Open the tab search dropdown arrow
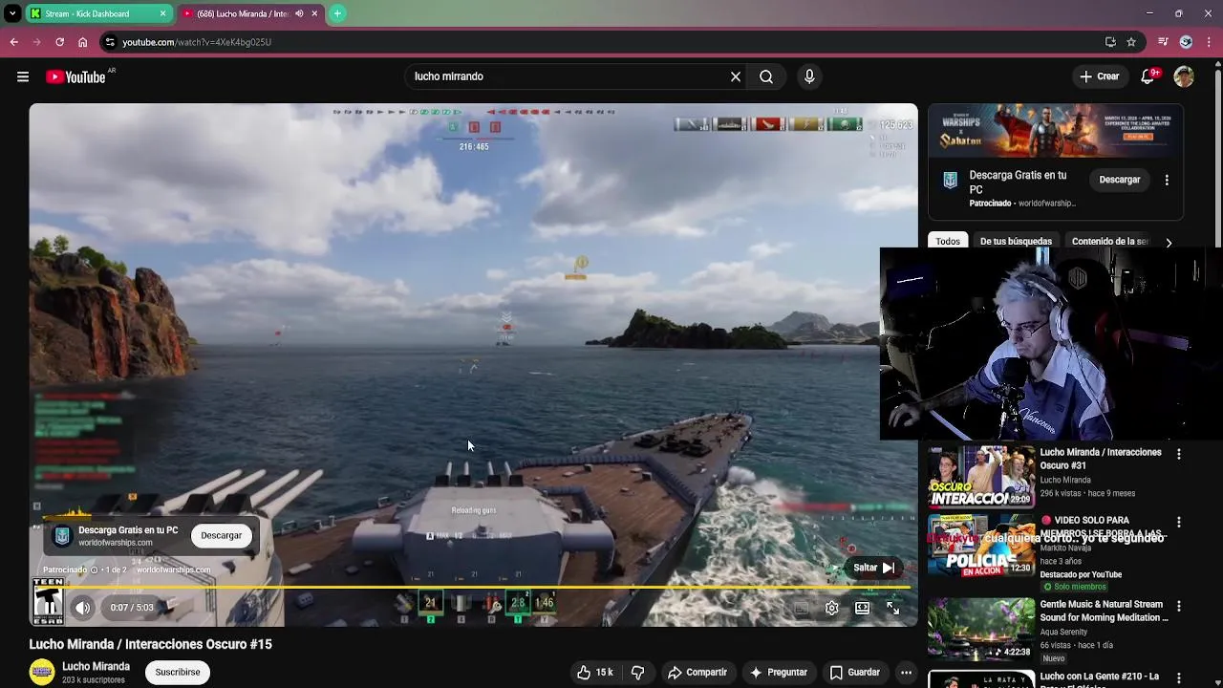Screen dimensions: 1223x688 coord(12,13)
